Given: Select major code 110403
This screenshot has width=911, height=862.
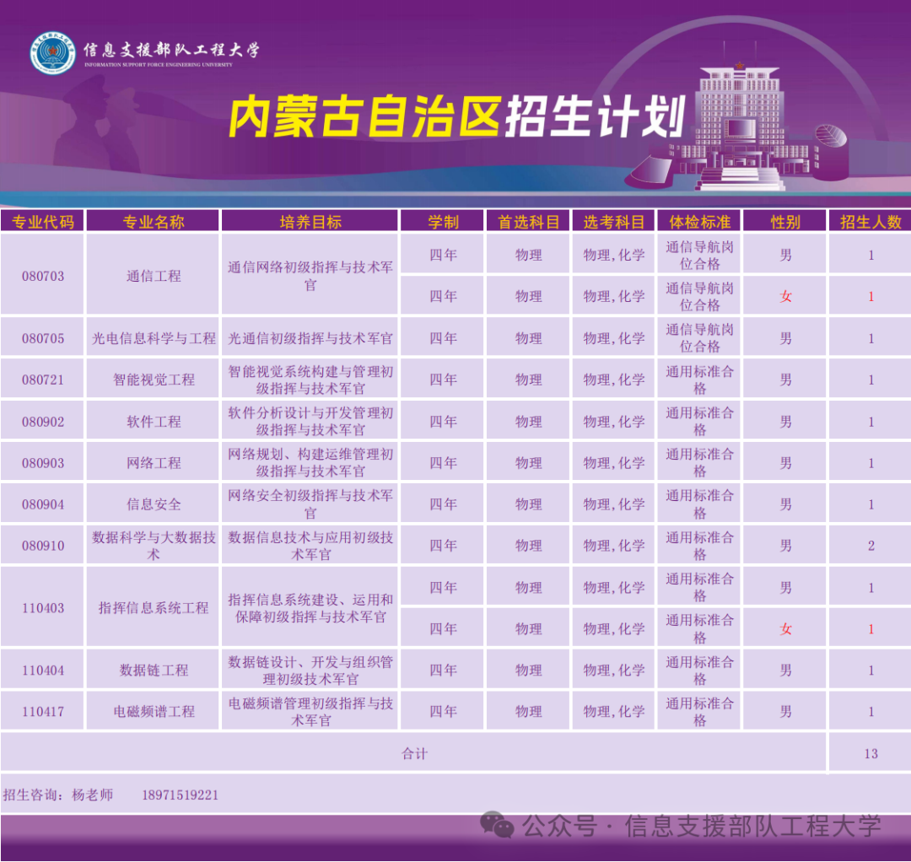Looking at the screenshot, I should pyautogui.click(x=42, y=608).
